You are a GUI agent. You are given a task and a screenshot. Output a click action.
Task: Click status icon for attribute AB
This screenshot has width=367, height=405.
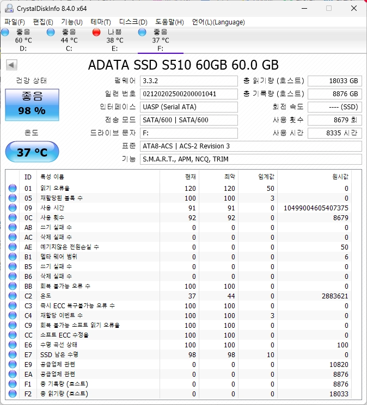pos(13,227)
